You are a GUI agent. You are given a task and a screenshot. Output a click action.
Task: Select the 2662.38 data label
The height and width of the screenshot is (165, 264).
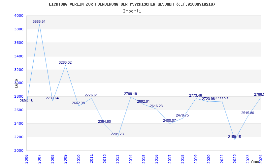[78, 103]
